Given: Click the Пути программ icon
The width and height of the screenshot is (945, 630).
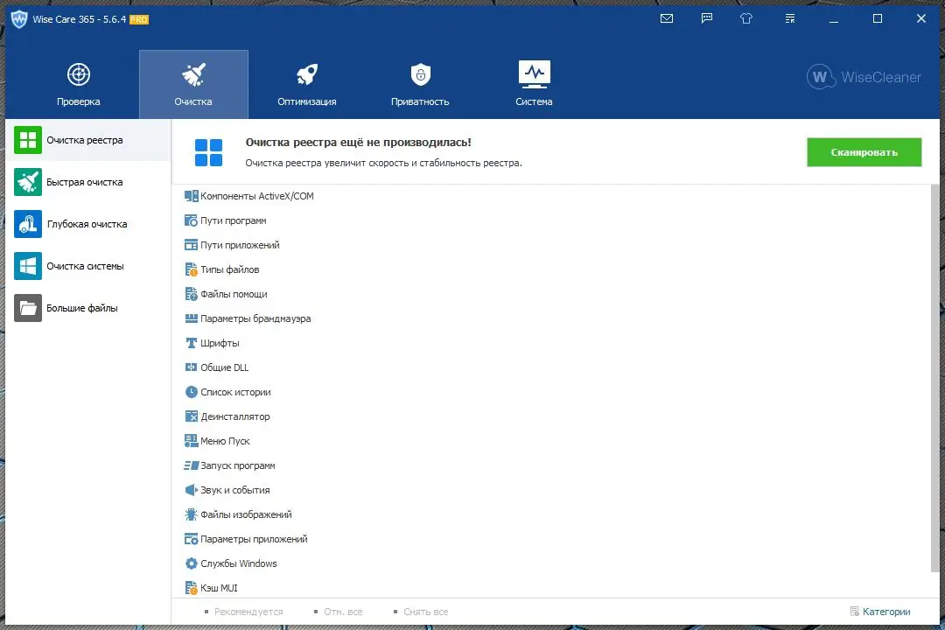Looking at the screenshot, I should point(191,220).
